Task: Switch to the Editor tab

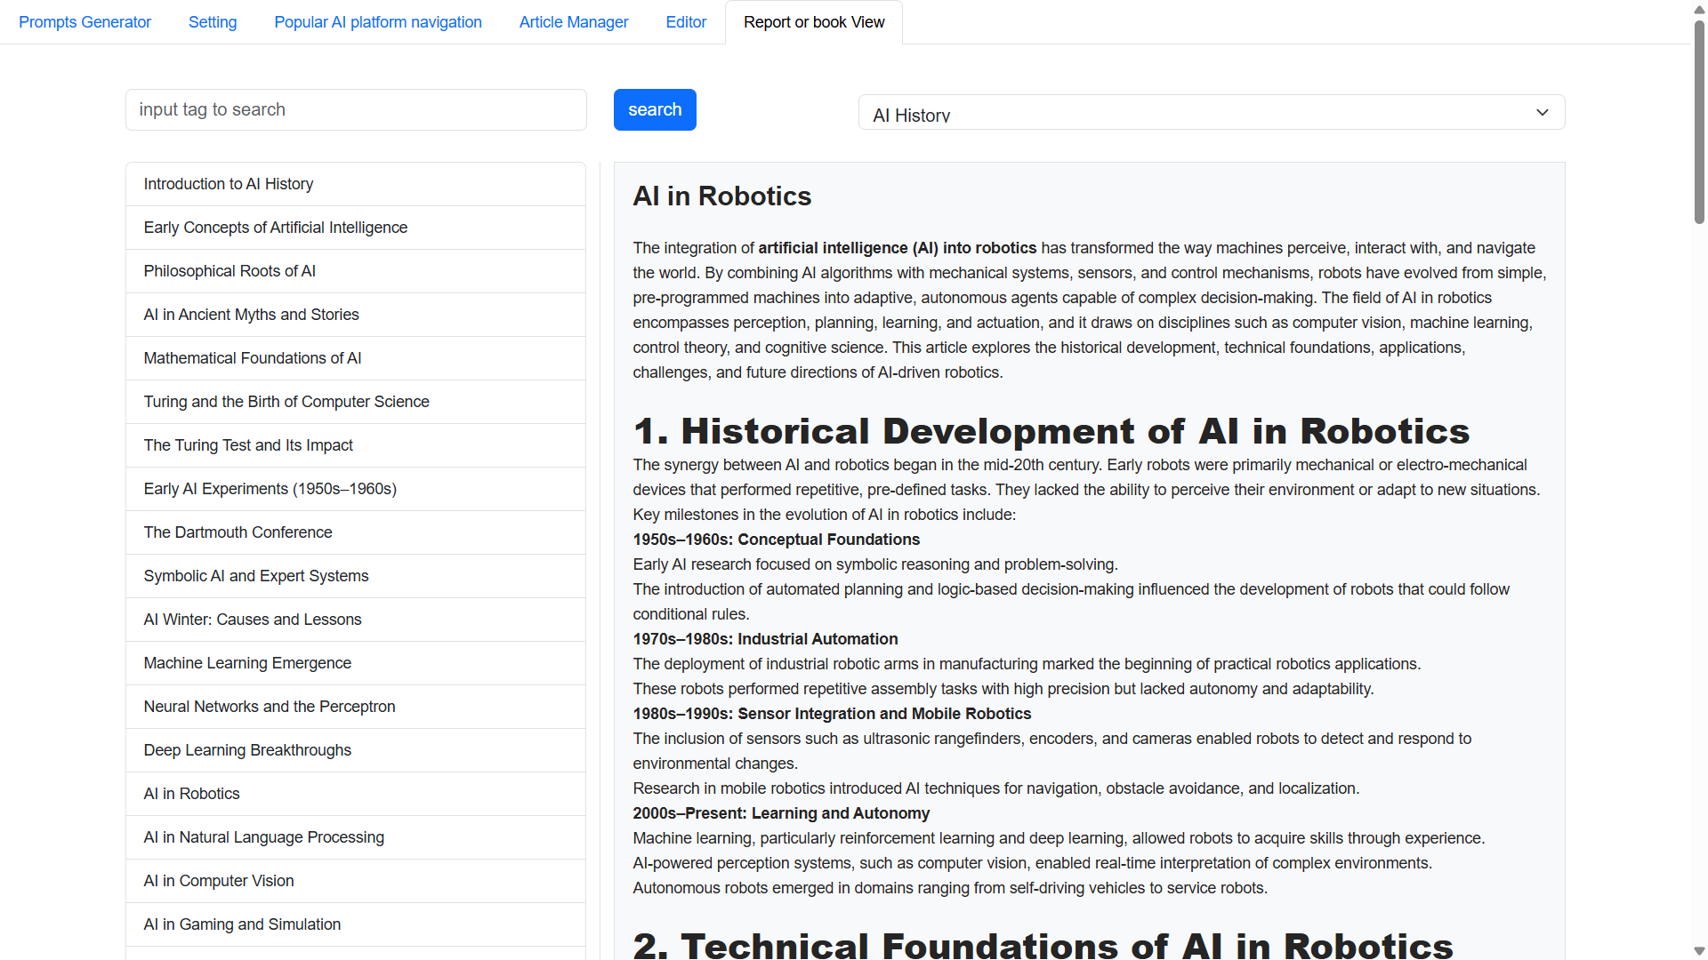Action: pyautogui.click(x=686, y=22)
